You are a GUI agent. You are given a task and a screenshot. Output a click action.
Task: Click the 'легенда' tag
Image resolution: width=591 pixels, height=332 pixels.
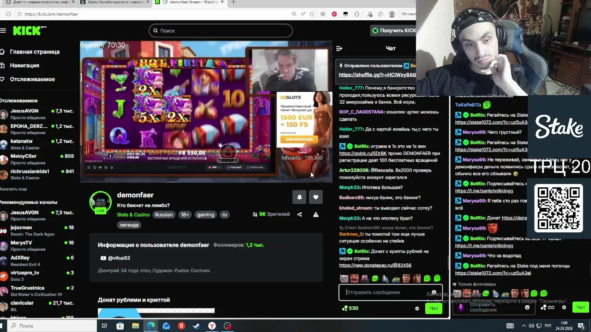click(x=129, y=225)
